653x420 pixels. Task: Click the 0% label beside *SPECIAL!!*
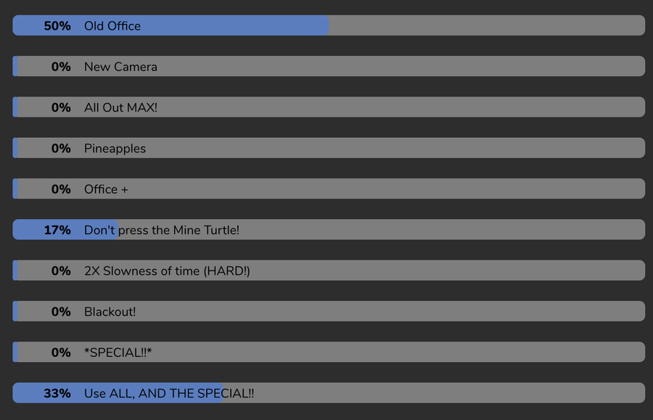(61, 352)
